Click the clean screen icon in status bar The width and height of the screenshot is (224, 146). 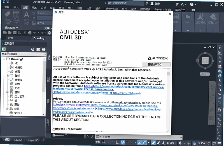[x=214, y=143]
